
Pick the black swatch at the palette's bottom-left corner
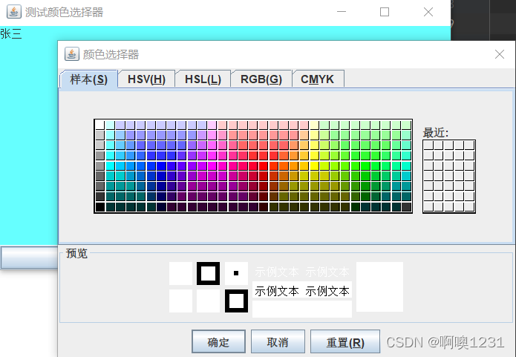(x=100, y=207)
